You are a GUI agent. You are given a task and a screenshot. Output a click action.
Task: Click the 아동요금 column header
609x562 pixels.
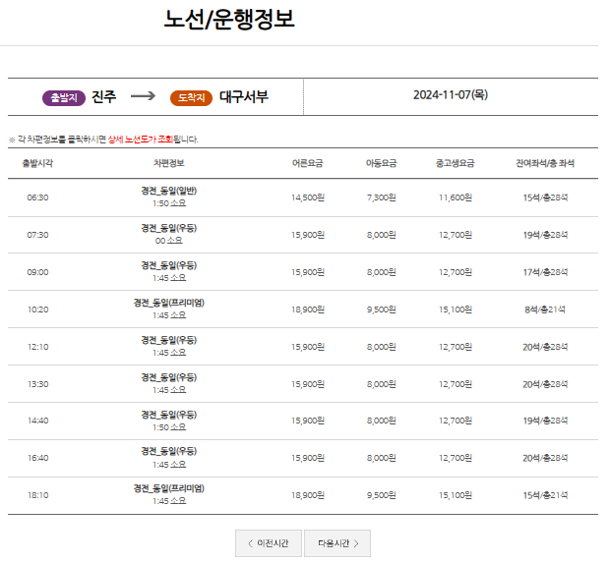tap(382, 163)
